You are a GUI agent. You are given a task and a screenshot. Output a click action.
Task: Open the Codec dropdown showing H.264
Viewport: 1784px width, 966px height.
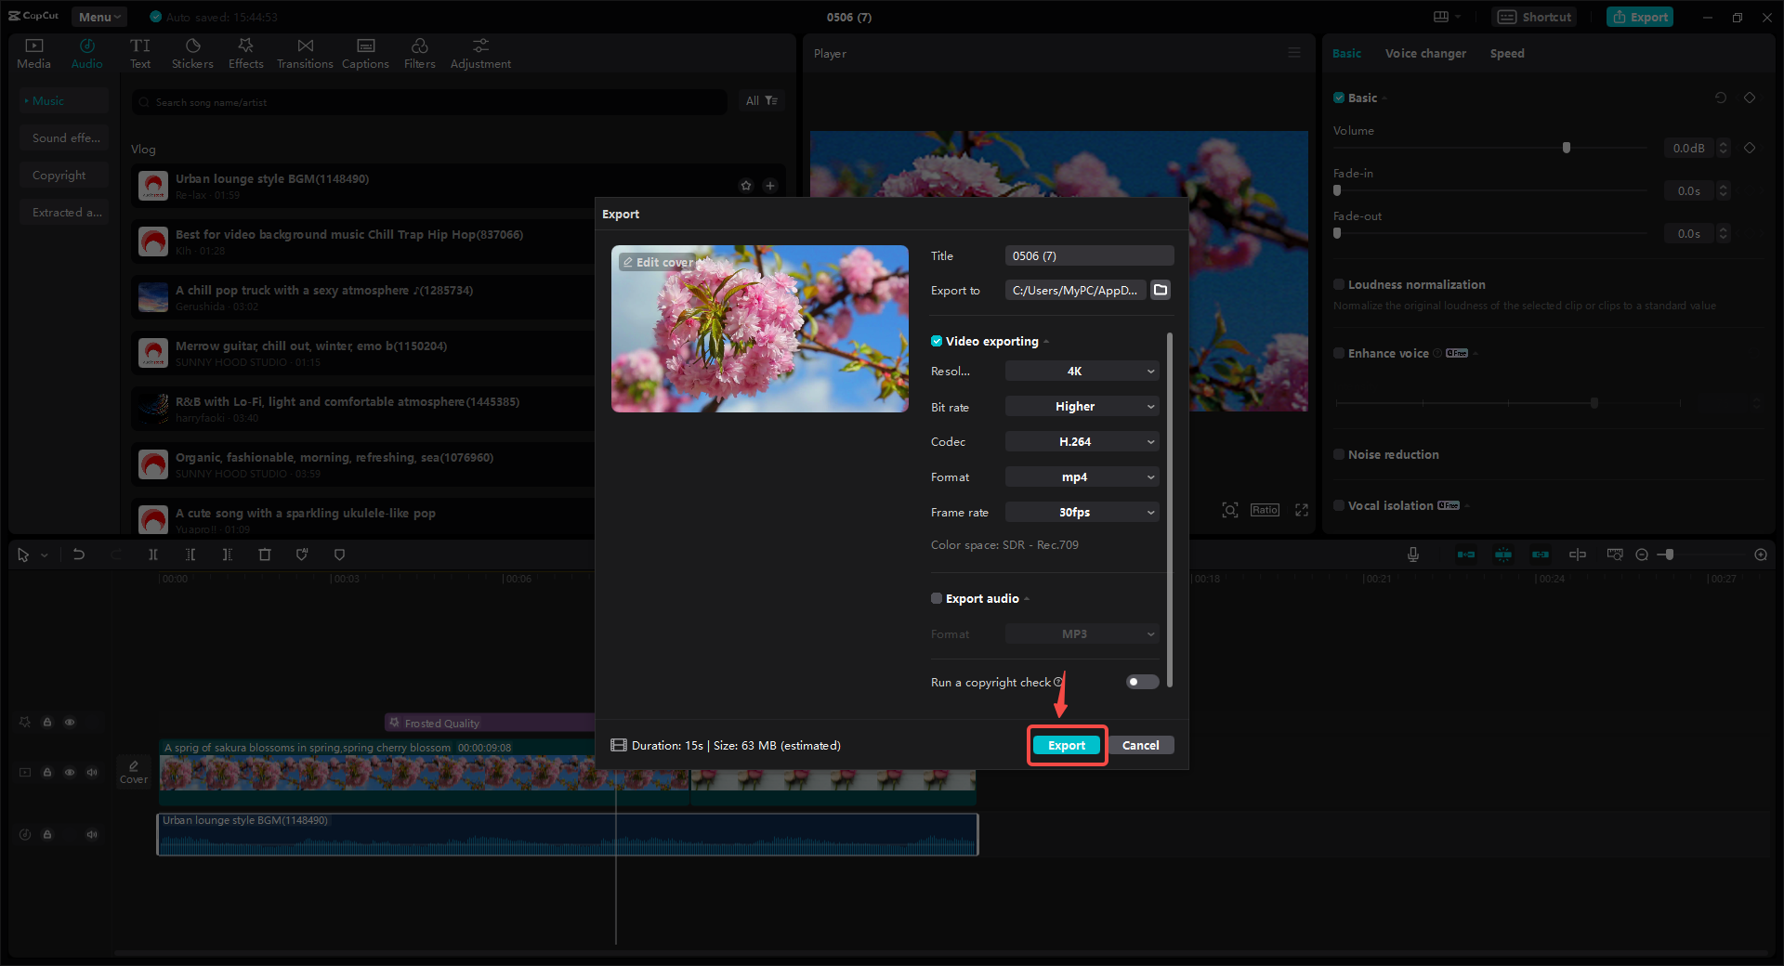(1081, 441)
